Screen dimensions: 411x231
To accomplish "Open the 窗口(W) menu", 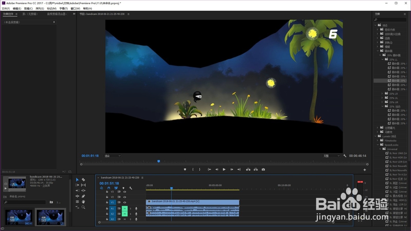I will click(75, 9).
